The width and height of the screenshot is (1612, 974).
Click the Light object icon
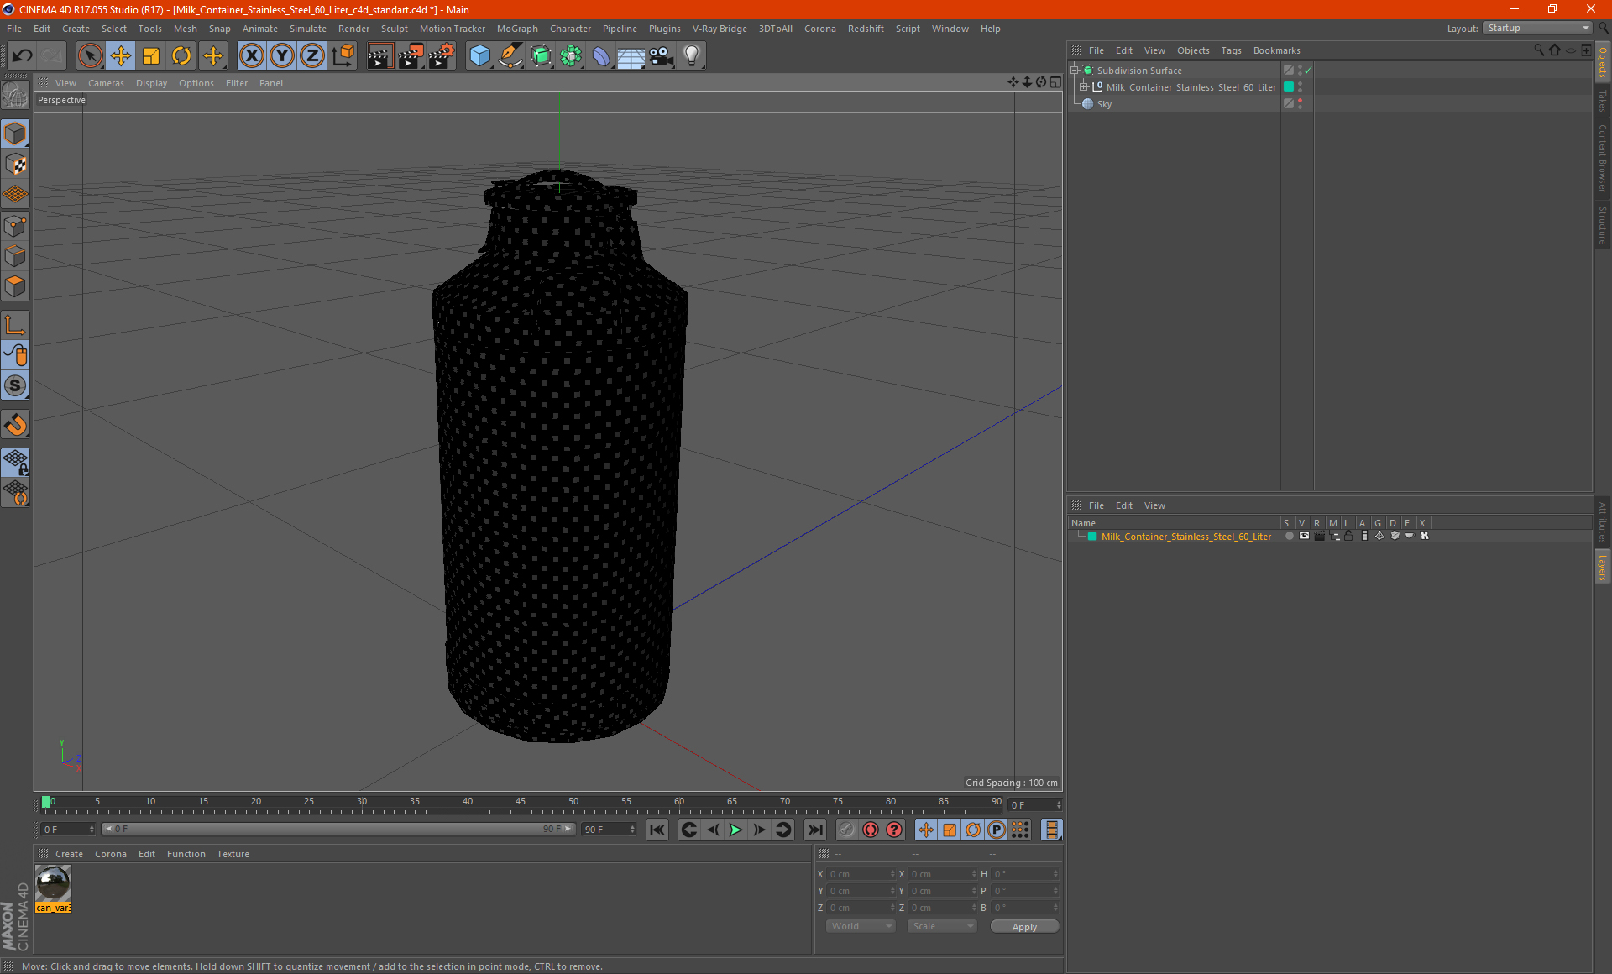tap(691, 56)
